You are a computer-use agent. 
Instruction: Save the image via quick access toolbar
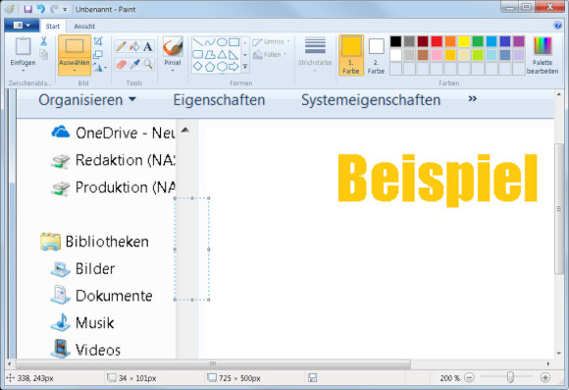tap(27, 9)
